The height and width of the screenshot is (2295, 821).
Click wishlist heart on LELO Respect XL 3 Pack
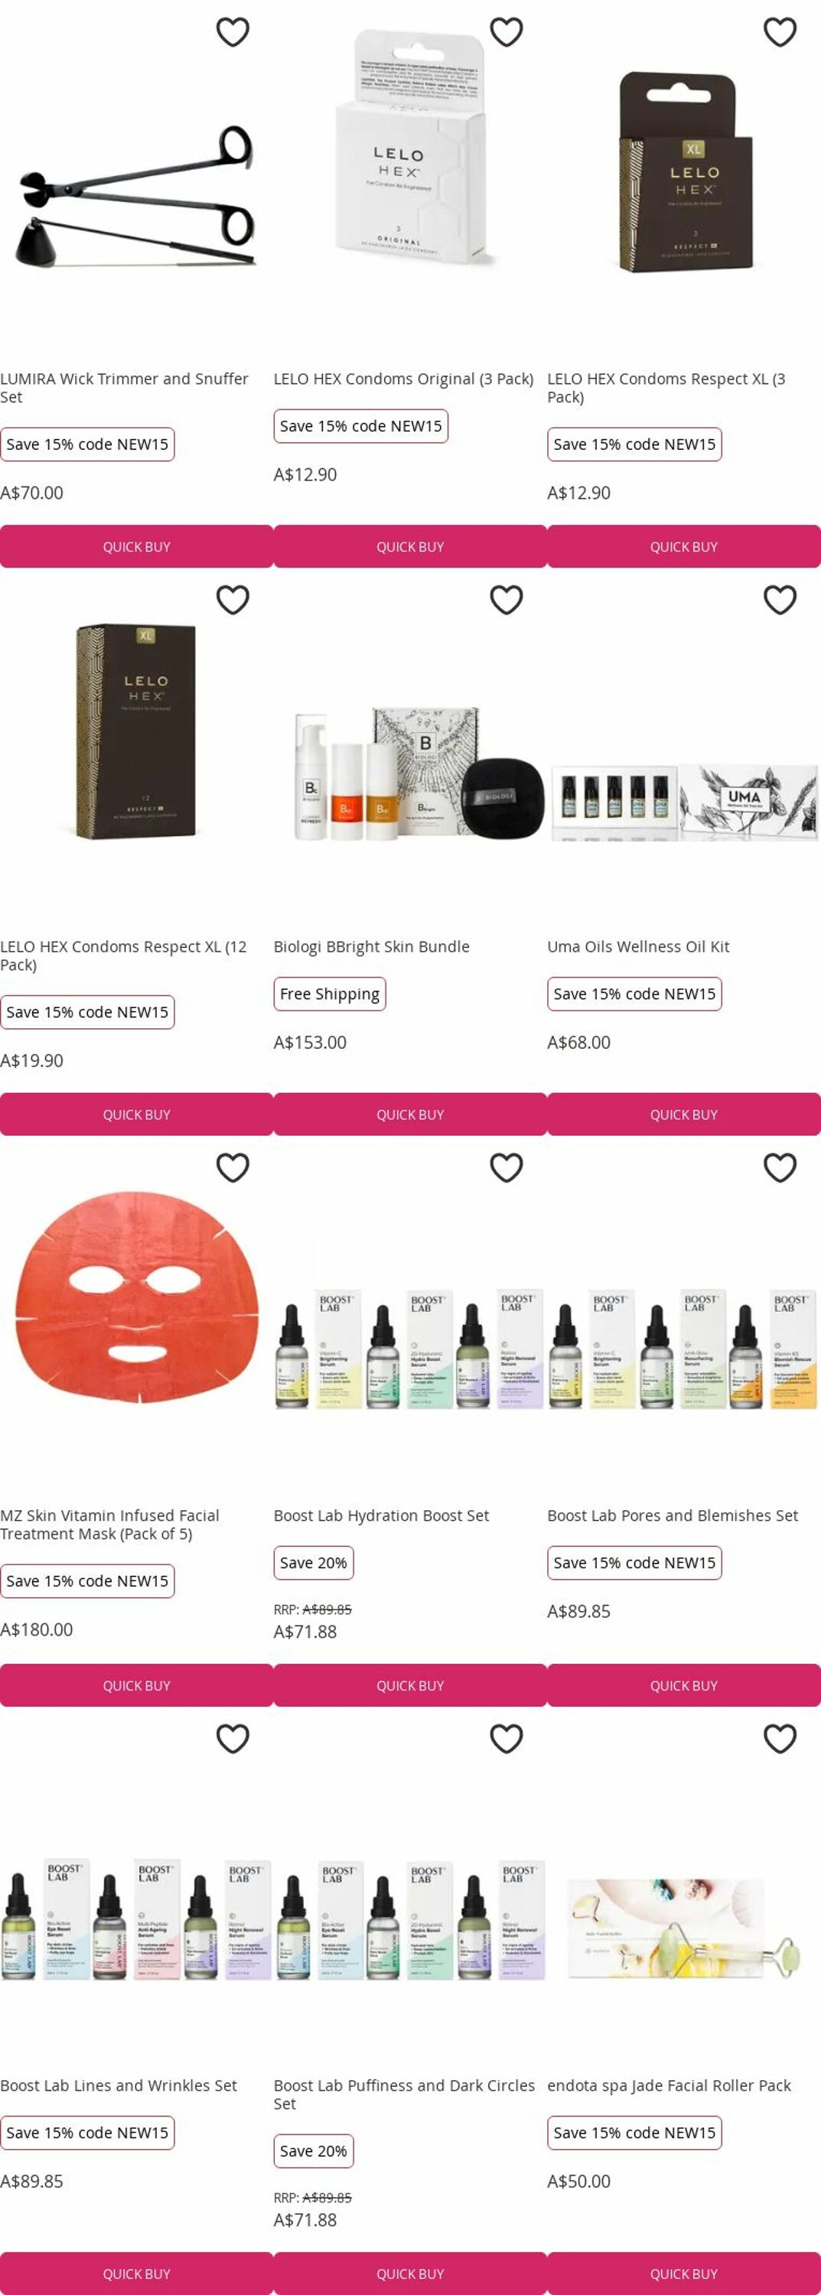point(780,32)
